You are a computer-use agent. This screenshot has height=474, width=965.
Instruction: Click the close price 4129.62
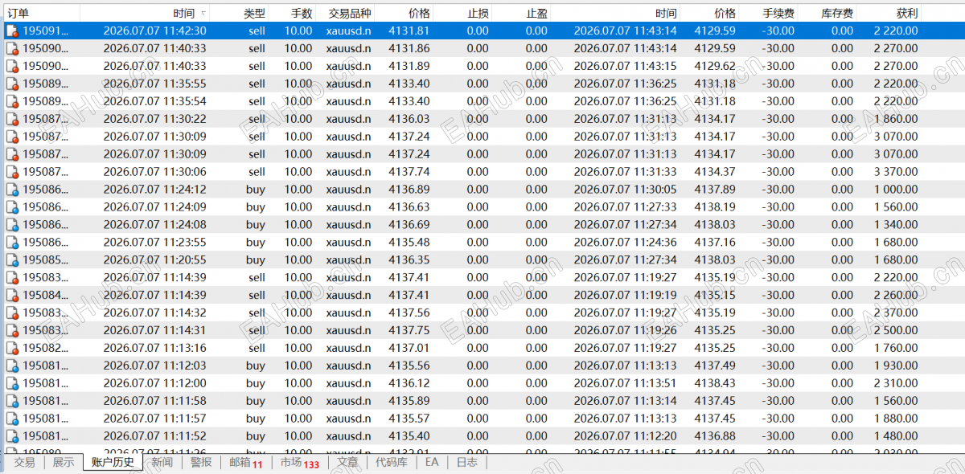[x=715, y=67]
